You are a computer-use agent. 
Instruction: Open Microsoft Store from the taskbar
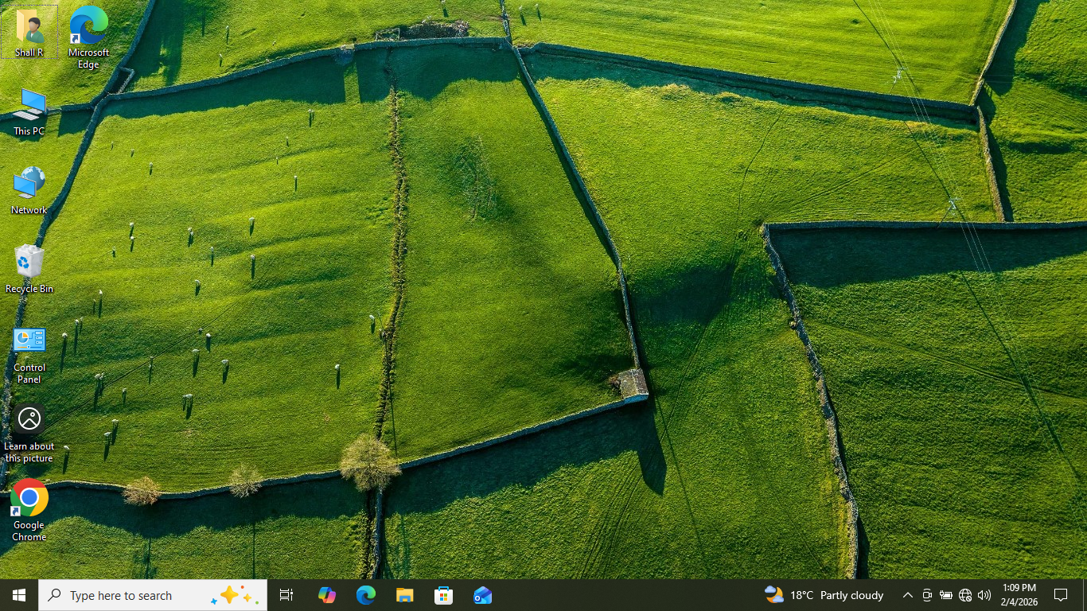[x=444, y=595]
